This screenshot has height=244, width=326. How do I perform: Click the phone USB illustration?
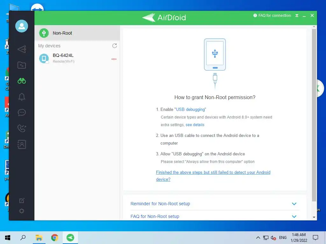pyautogui.click(x=215, y=63)
